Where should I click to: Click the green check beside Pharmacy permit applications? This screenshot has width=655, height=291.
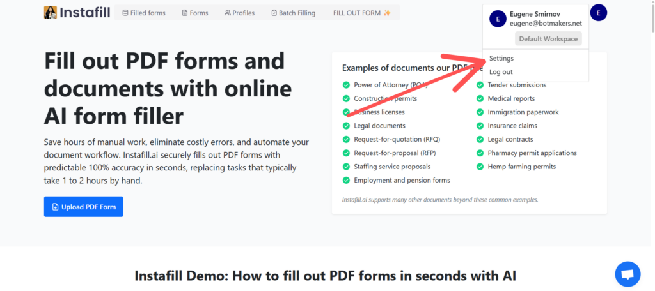pyautogui.click(x=480, y=153)
